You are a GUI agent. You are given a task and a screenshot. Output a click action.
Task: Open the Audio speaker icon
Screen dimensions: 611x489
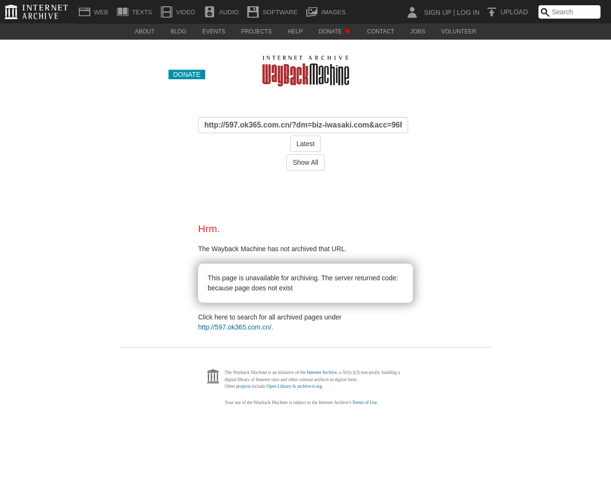210,12
